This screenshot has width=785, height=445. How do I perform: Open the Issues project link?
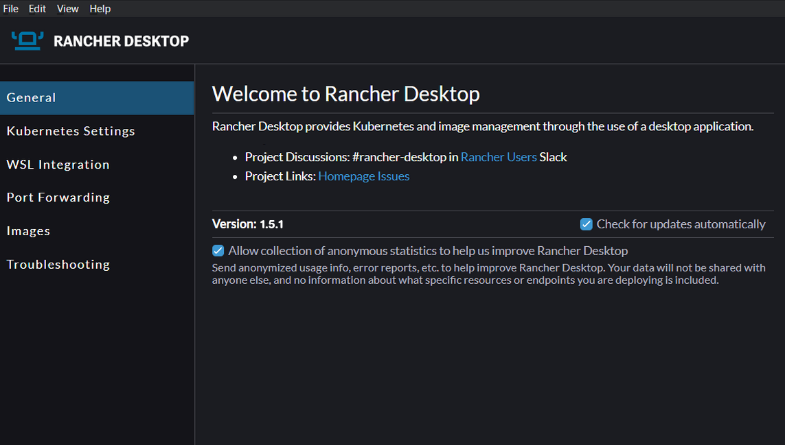click(394, 176)
